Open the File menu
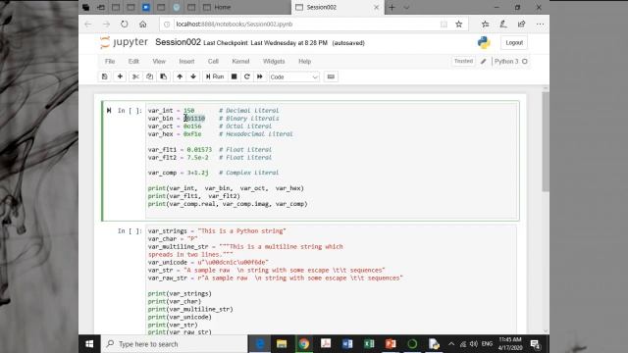Viewport: 628px width, 353px height. (110, 61)
